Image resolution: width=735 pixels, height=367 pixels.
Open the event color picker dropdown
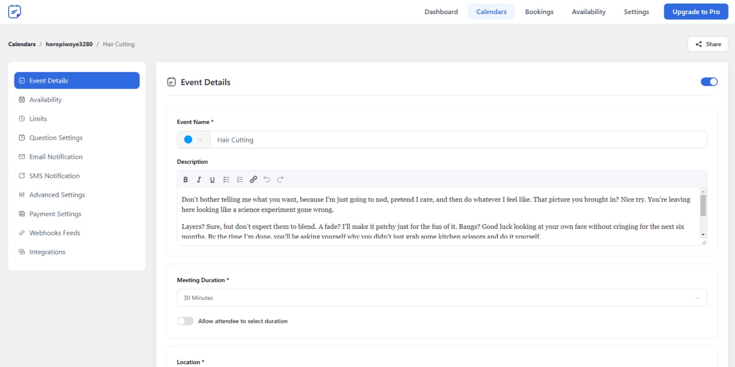click(x=200, y=139)
